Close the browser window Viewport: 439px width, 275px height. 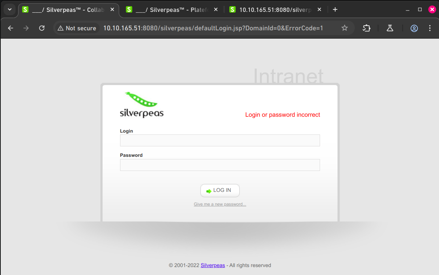(x=432, y=10)
